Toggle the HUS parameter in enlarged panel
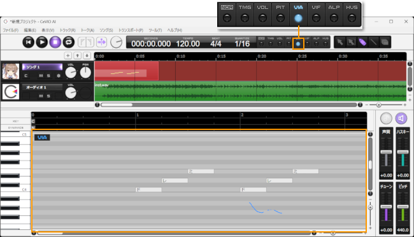Image resolution: width=414 pixels, height=237 pixels. pos(352,18)
